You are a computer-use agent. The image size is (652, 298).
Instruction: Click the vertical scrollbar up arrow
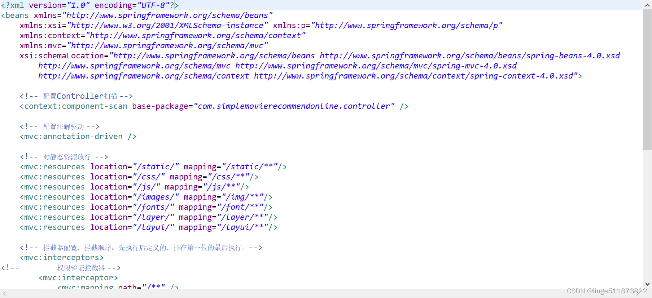point(647,5)
